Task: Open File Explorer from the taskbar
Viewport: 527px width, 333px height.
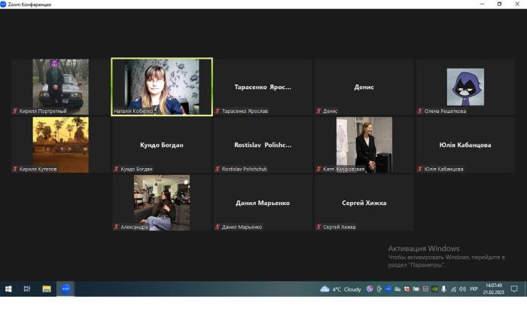Action: (x=46, y=289)
